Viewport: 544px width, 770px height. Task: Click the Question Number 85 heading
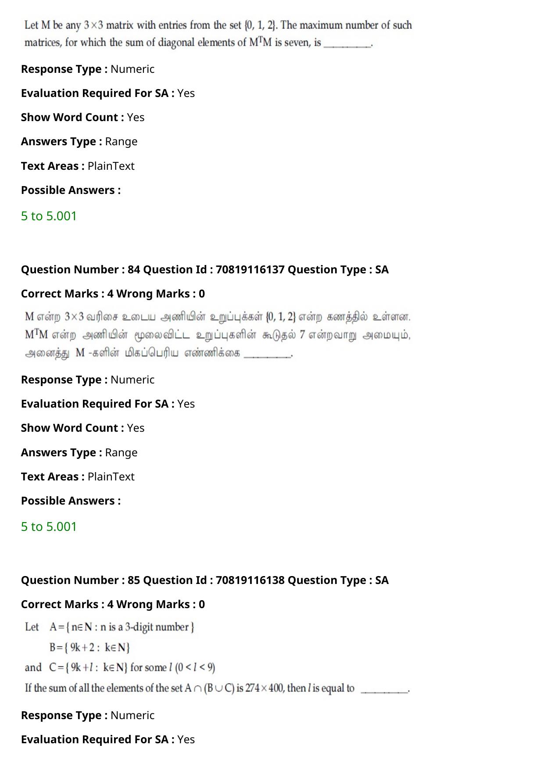click(x=205, y=580)
